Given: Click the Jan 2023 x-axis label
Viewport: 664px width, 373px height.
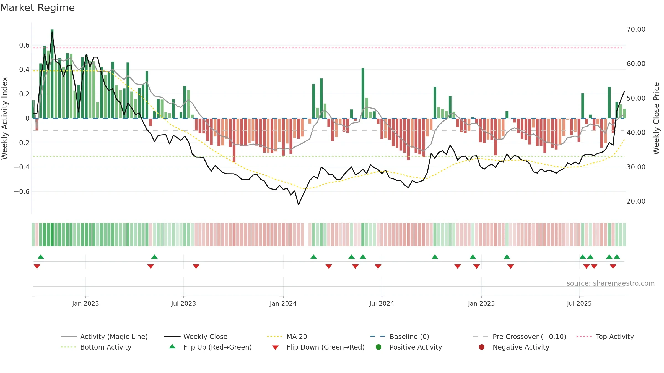Looking at the screenshot, I should pos(85,303).
